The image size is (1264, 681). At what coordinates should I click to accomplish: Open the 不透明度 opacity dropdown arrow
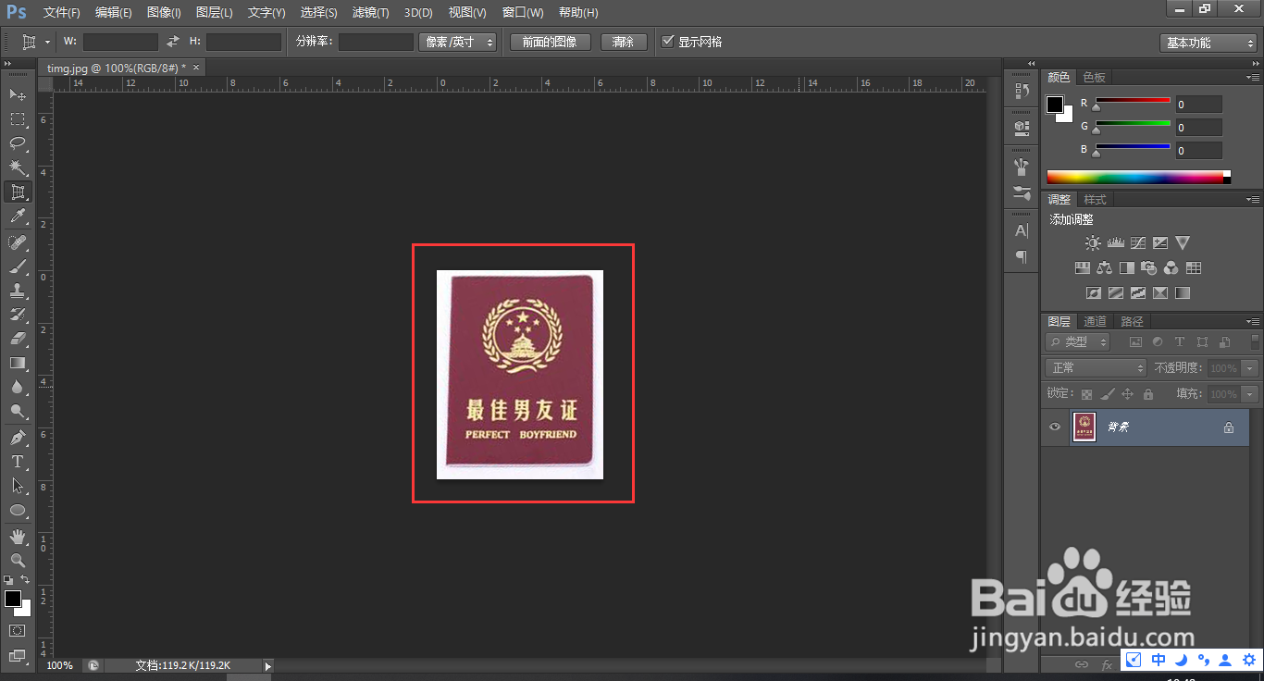1251,368
